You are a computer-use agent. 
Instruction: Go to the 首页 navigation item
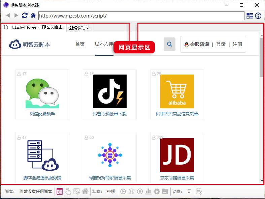(x=80, y=44)
